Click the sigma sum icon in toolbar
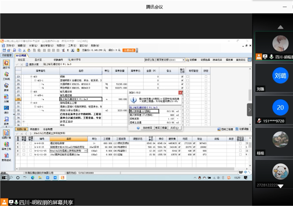Screen dimensions: 293x206 68,51
